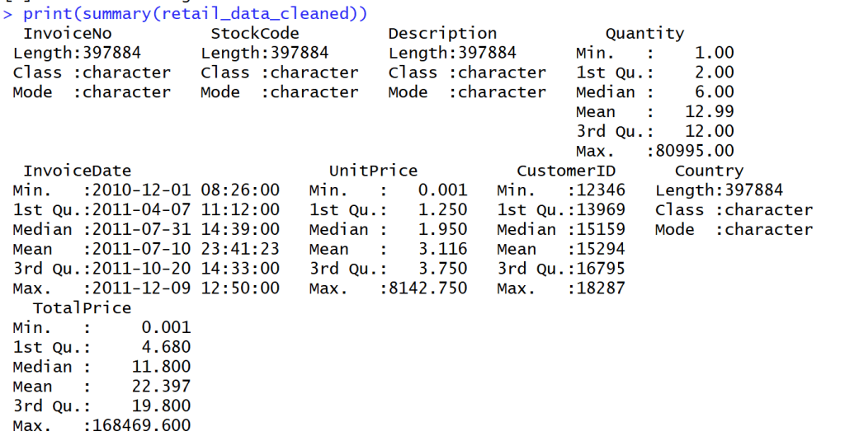The width and height of the screenshot is (845, 436).
Task: Click the InvoiceNo column header
Action: [x=68, y=34]
